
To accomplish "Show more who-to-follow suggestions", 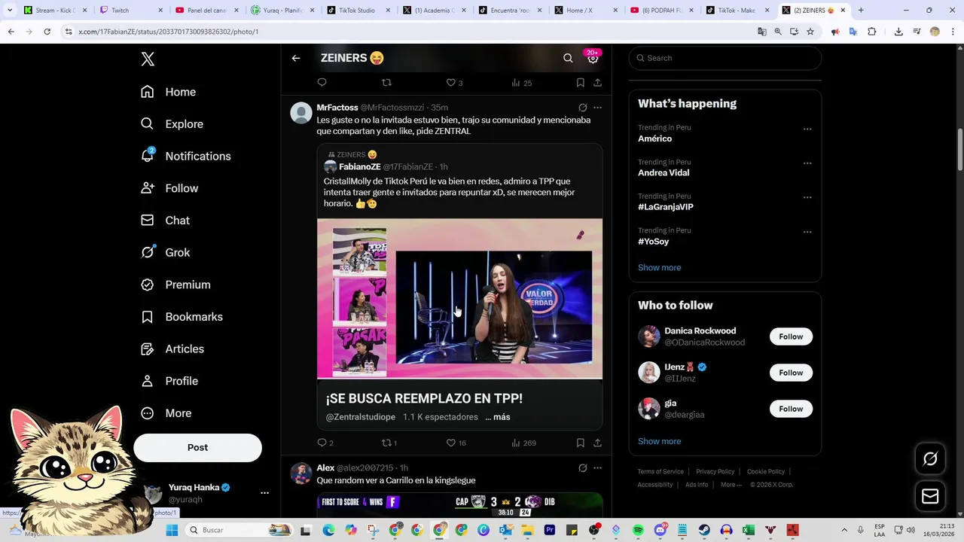I will [659, 441].
